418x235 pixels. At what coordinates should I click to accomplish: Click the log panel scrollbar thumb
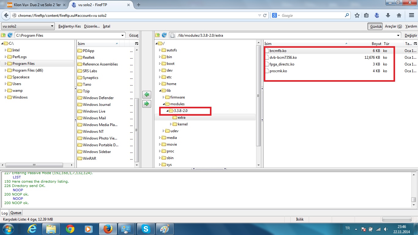tap(413, 200)
